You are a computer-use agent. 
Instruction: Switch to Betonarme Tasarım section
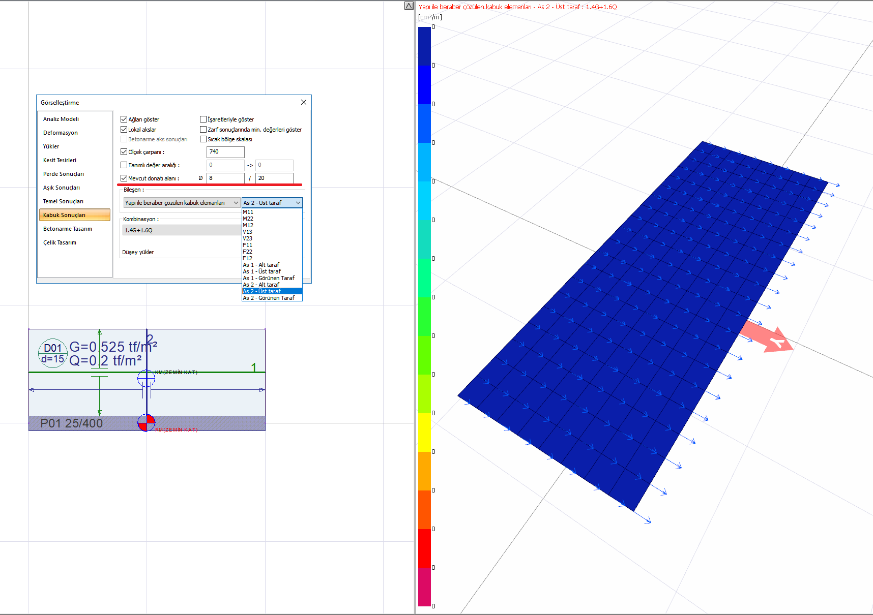click(68, 229)
